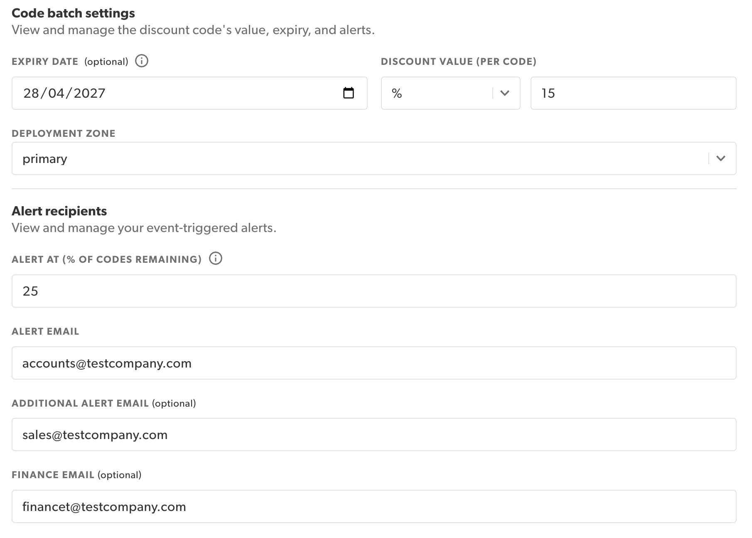
Task: Click the financet@testcompany.com finance email field
Action: point(374,506)
